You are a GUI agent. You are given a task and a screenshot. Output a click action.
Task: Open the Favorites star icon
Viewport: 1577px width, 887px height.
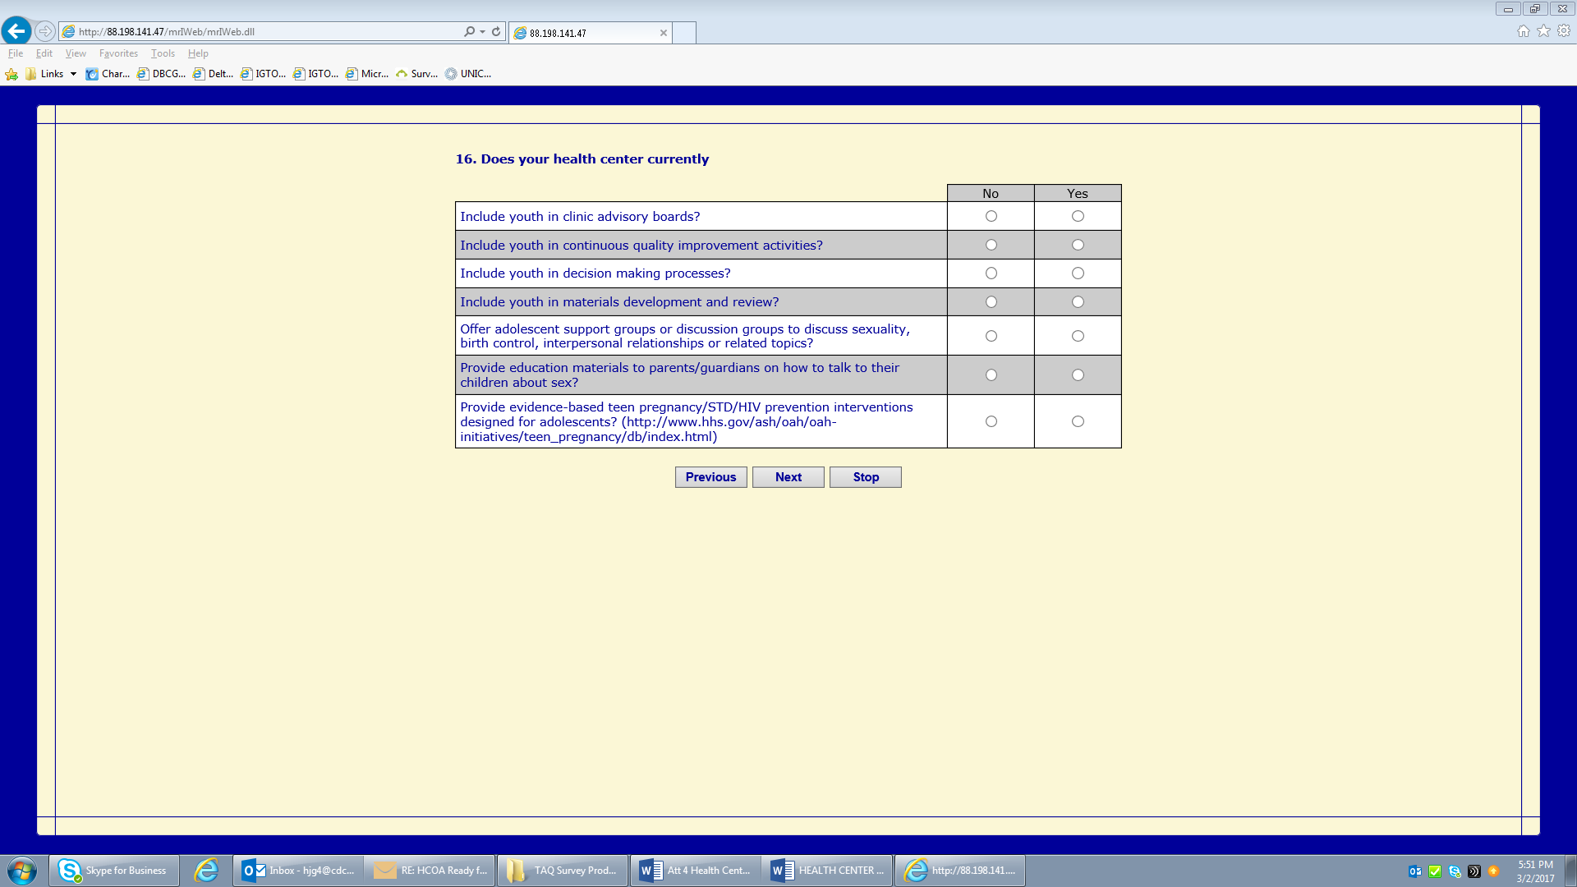(1543, 31)
